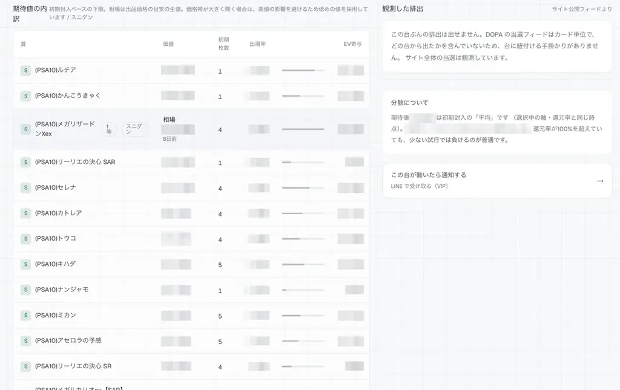Select the (PSA10)カトレア prize name
This screenshot has height=390, width=620.
click(x=59, y=213)
